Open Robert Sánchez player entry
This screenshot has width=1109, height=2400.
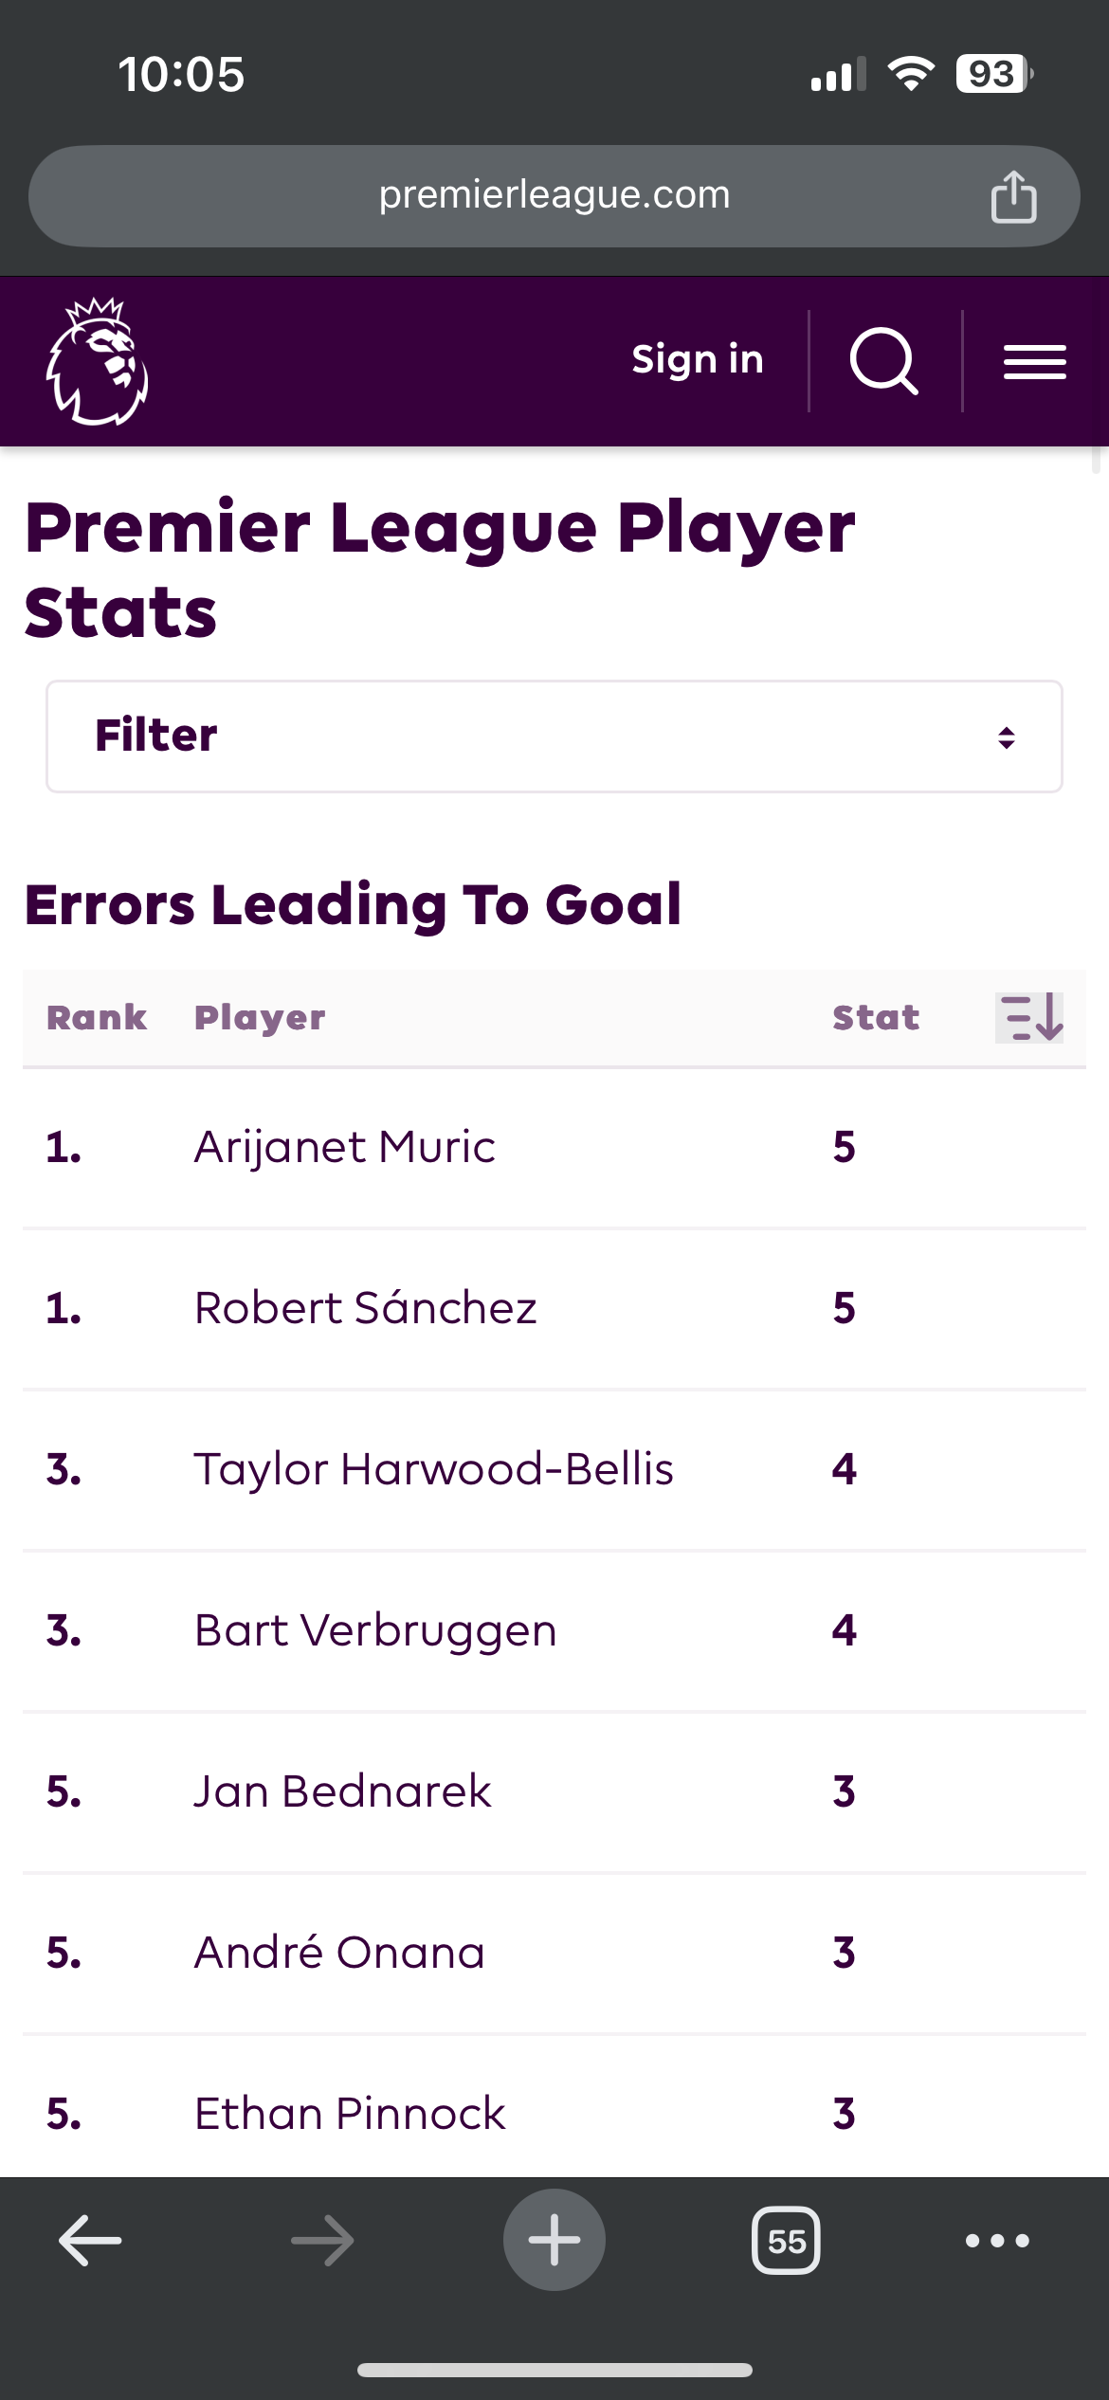(x=554, y=1310)
